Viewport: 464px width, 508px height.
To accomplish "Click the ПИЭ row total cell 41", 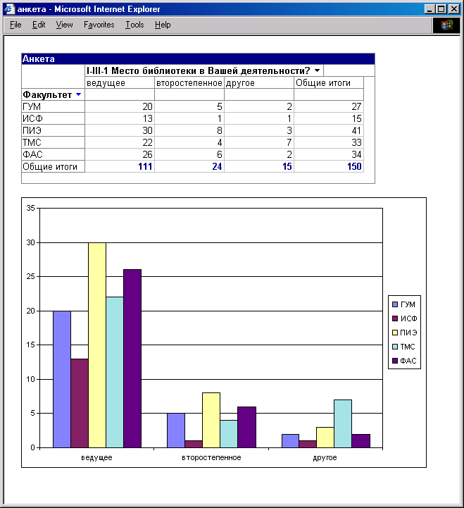I will pos(329,130).
